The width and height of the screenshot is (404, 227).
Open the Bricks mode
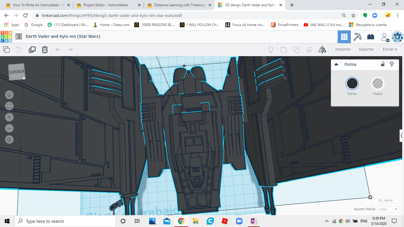pos(371,37)
